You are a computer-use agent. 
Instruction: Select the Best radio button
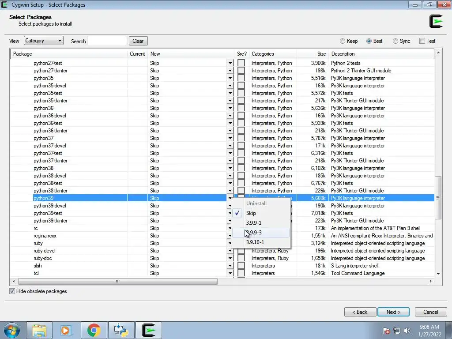click(x=369, y=41)
